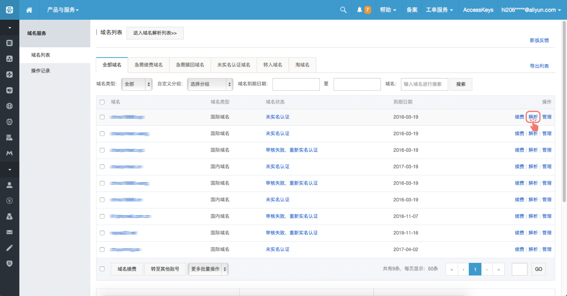The image size is (567, 296).
Task: Open the 域名类型 dropdown
Action: coord(136,84)
